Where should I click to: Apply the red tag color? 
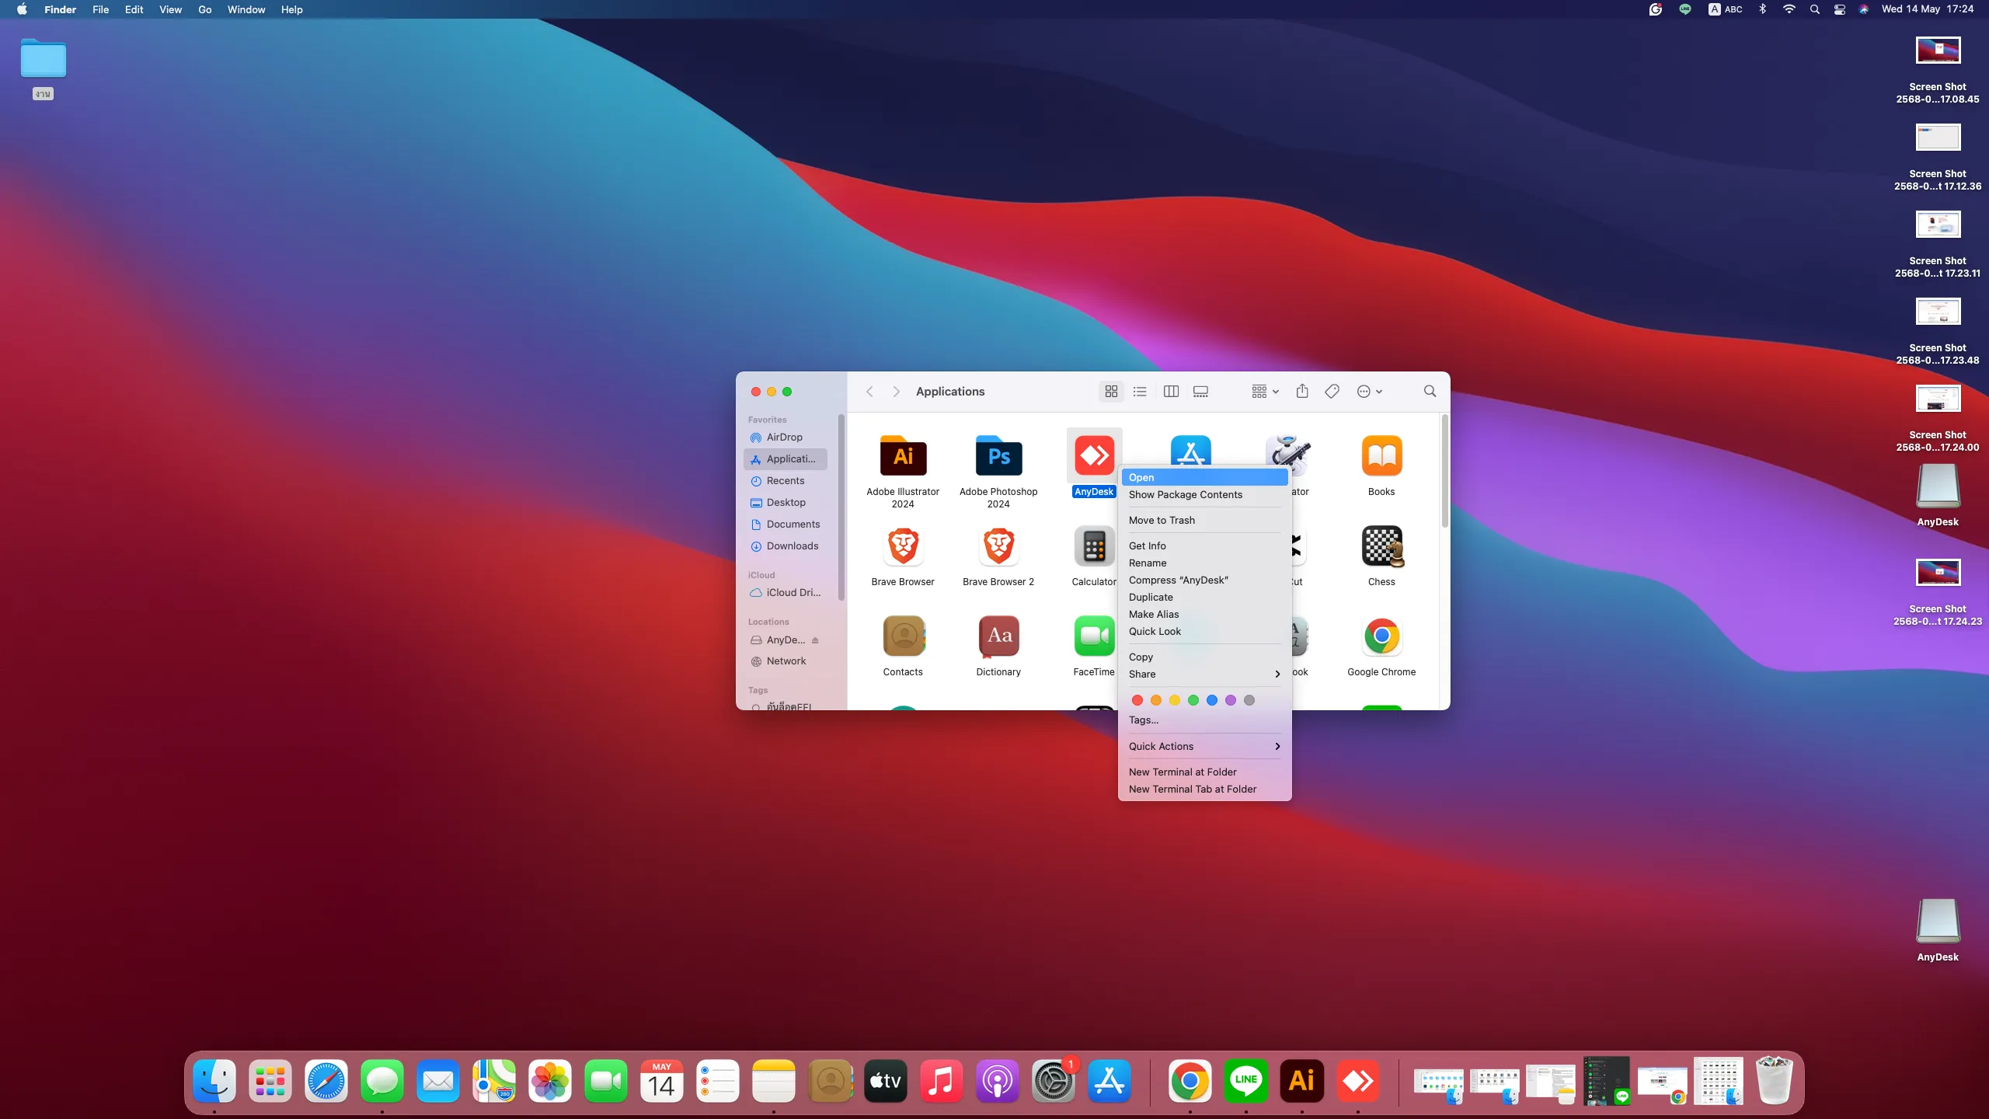pyautogui.click(x=1137, y=701)
